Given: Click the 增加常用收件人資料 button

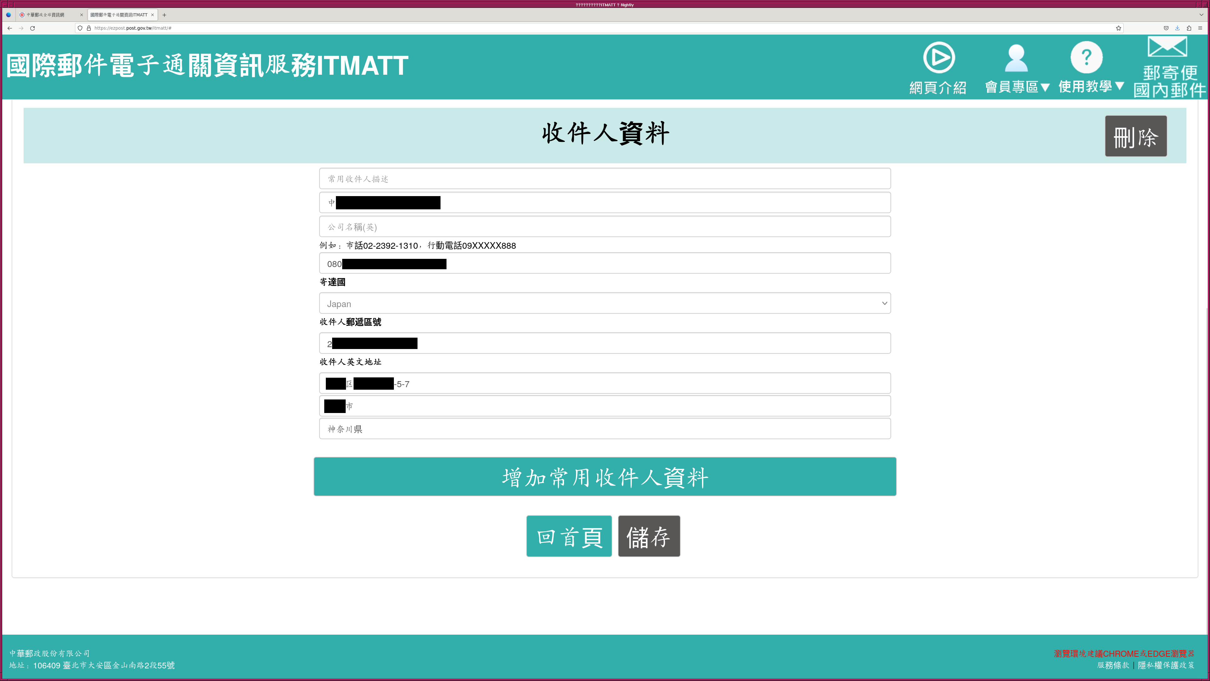Looking at the screenshot, I should (x=605, y=477).
